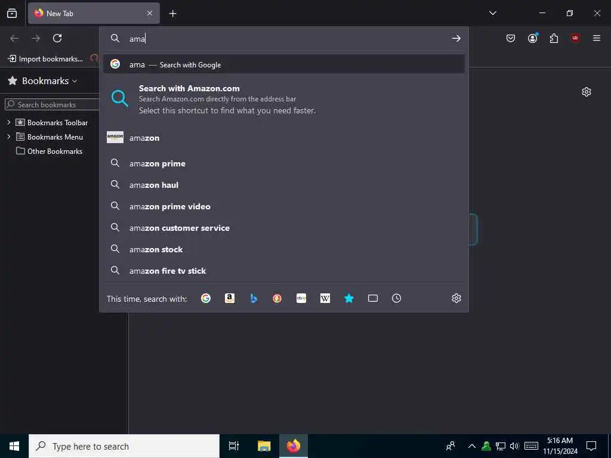
Task: Click Firefox taskbar icon
Action: click(294, 446)
